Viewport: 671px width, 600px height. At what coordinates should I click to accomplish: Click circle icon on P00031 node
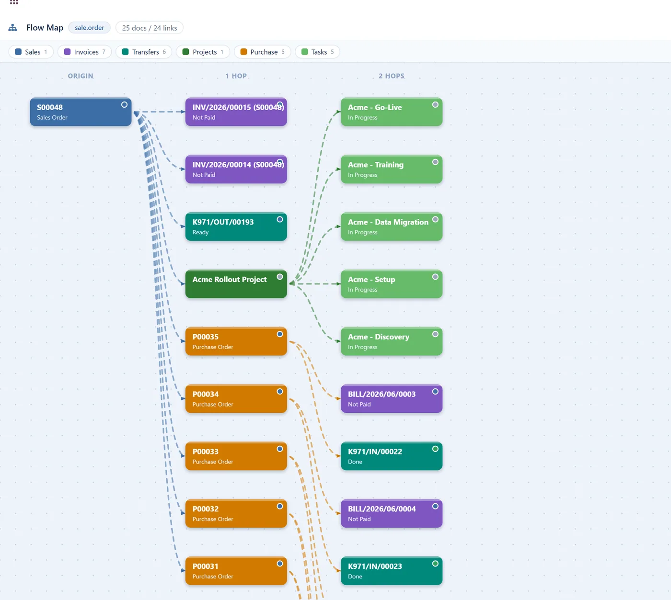tap(280, 564)
